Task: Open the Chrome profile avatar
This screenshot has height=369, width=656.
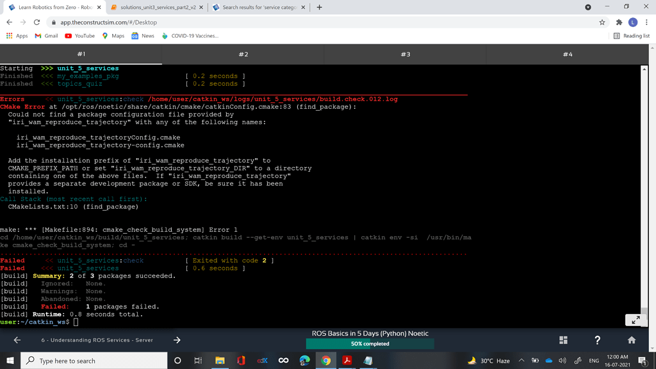Action: (x=634, y=21)
